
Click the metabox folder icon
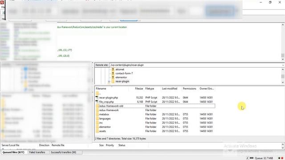(97, 114)
